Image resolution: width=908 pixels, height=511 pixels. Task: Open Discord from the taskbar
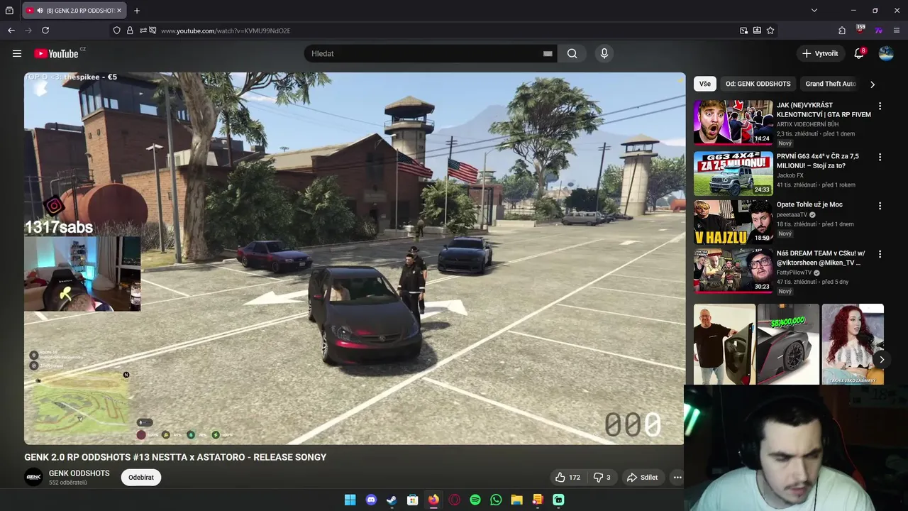pos(371,500)
